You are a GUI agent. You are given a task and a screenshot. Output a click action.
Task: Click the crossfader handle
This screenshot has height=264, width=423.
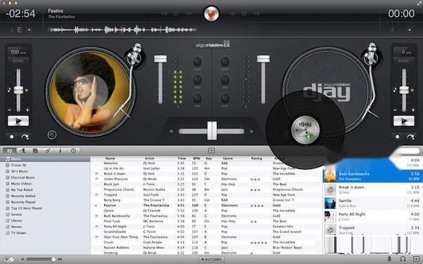(x=211, y=131)
